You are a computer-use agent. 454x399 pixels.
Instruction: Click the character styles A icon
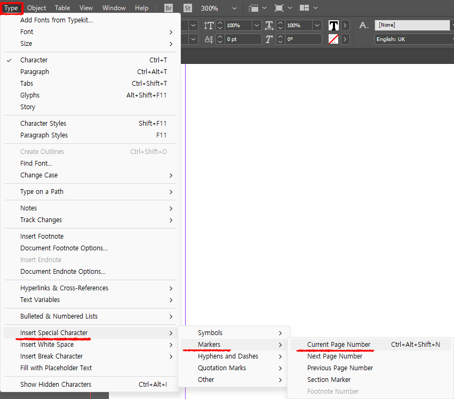click(362, 25)
